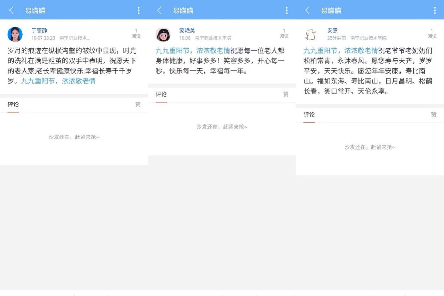
Task: Tap 南宁职业技术学院 beside 安意's post time
Action: pyautogui.click(x=368, y=38)
